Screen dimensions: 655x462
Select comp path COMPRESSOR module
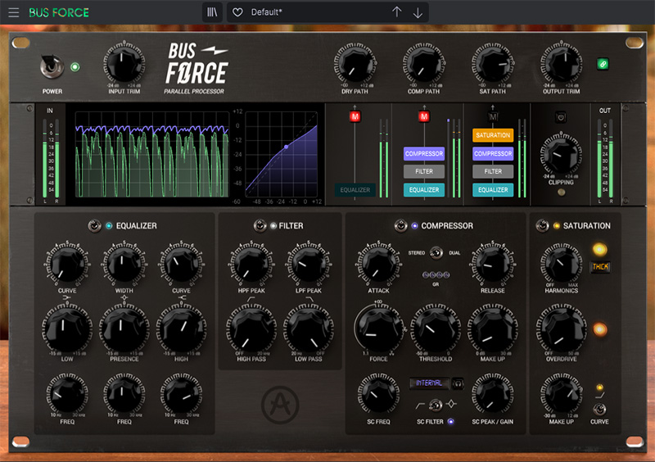424,153
